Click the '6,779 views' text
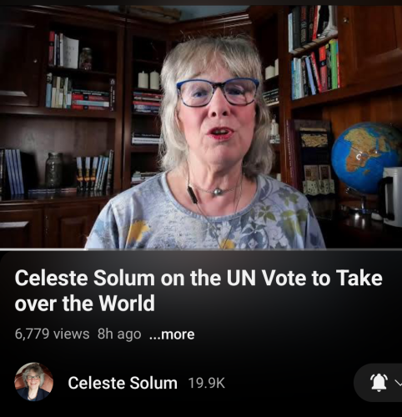Viewport: 402px width, 417px height. tap(52, 334)
